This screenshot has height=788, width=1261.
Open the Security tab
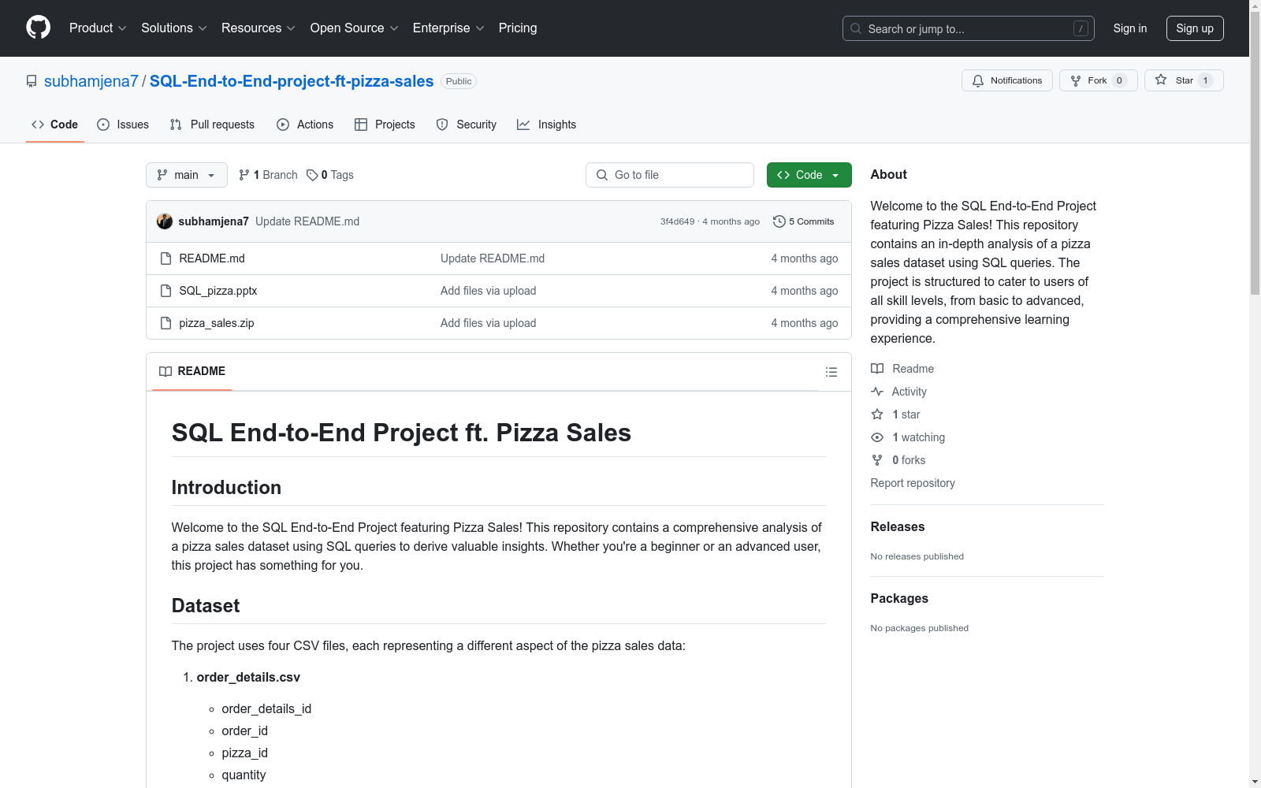click(467, 125)
